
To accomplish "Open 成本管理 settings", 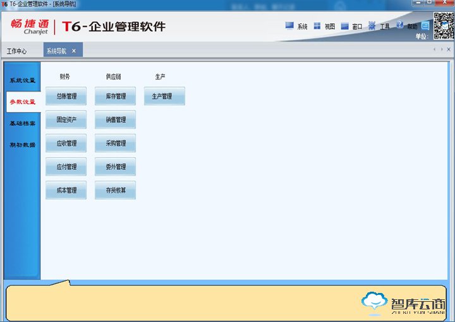I will pos(66,190).
